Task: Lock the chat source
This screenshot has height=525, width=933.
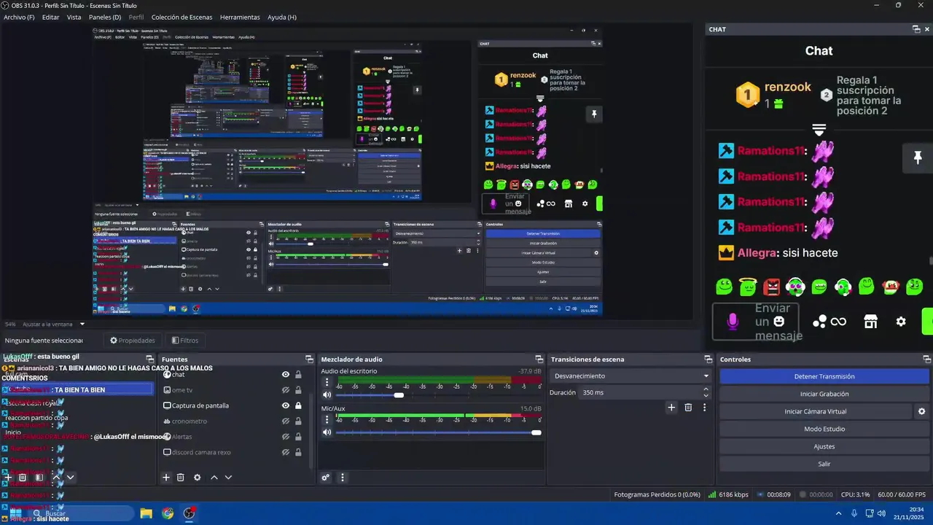Action: pos(298,375)
